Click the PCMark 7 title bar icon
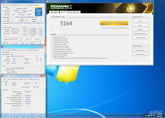The image size is (165, 118). [47, 1]
